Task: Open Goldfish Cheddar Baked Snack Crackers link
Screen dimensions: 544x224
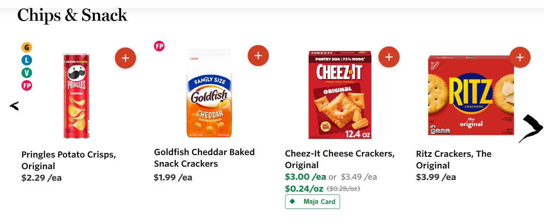Action: (204, 158)
